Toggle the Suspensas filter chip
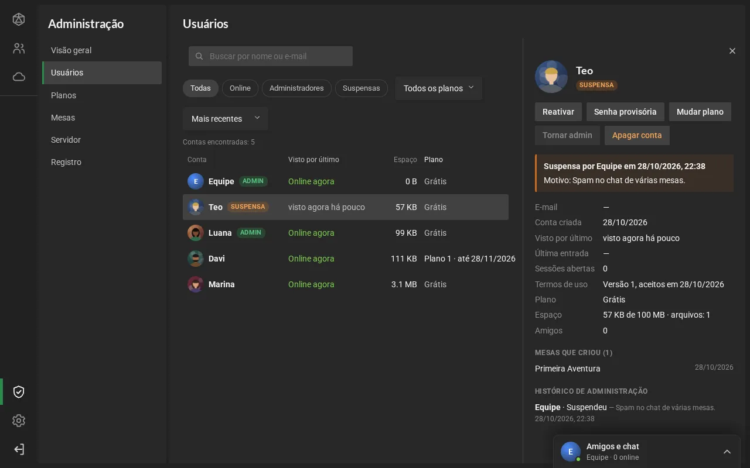Image resolution: width=750 pixels, height=468 pixels. click(362, 88)
